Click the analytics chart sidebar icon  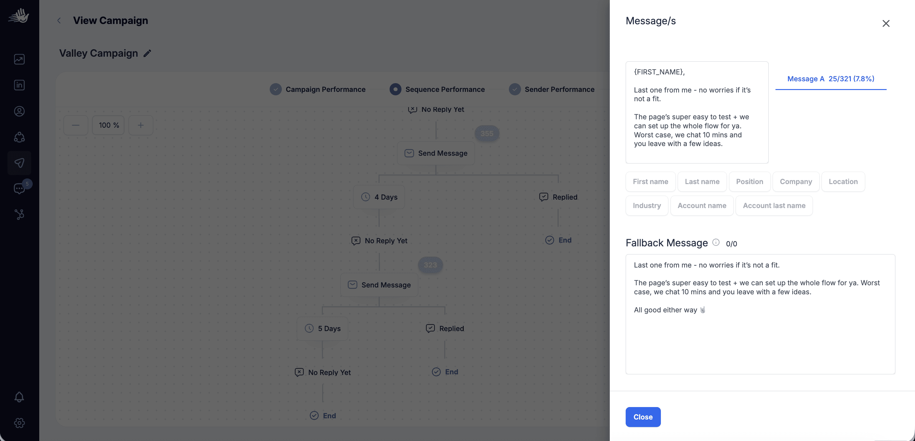[19, 59]
